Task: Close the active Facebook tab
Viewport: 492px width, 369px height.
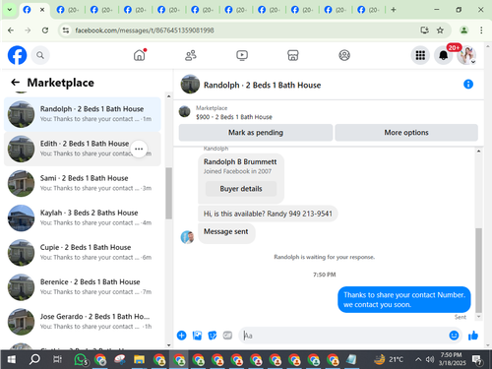Action: (x=42, y=10)
